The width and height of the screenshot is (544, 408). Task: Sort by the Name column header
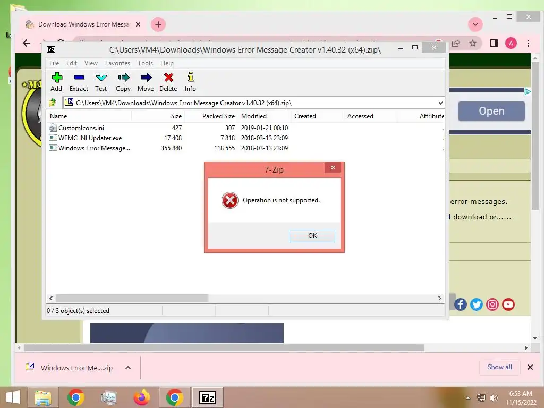[x=89, y=116]
